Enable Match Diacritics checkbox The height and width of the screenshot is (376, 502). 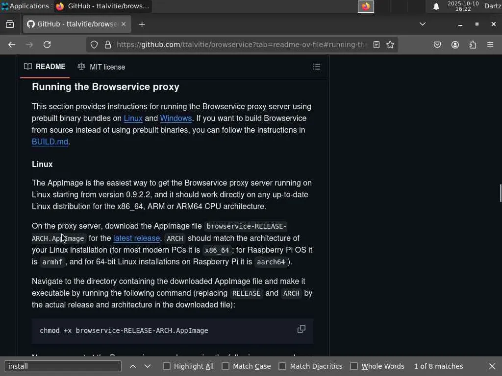tap(282, 366)
